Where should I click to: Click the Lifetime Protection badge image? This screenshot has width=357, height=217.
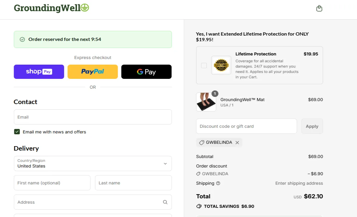pos(221,65)
